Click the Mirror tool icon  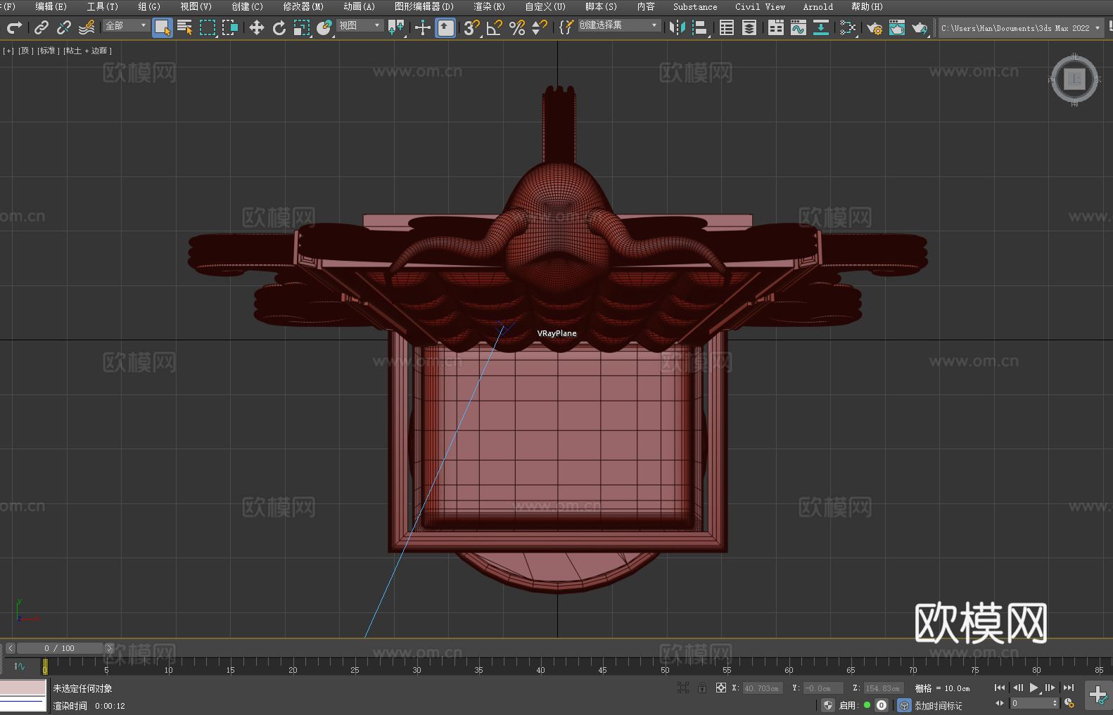point(678,27)
